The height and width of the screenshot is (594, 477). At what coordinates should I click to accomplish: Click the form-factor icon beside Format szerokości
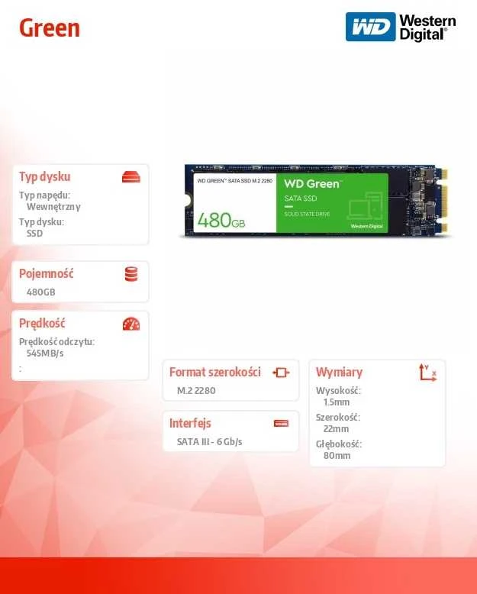click(x=281, y=373)
